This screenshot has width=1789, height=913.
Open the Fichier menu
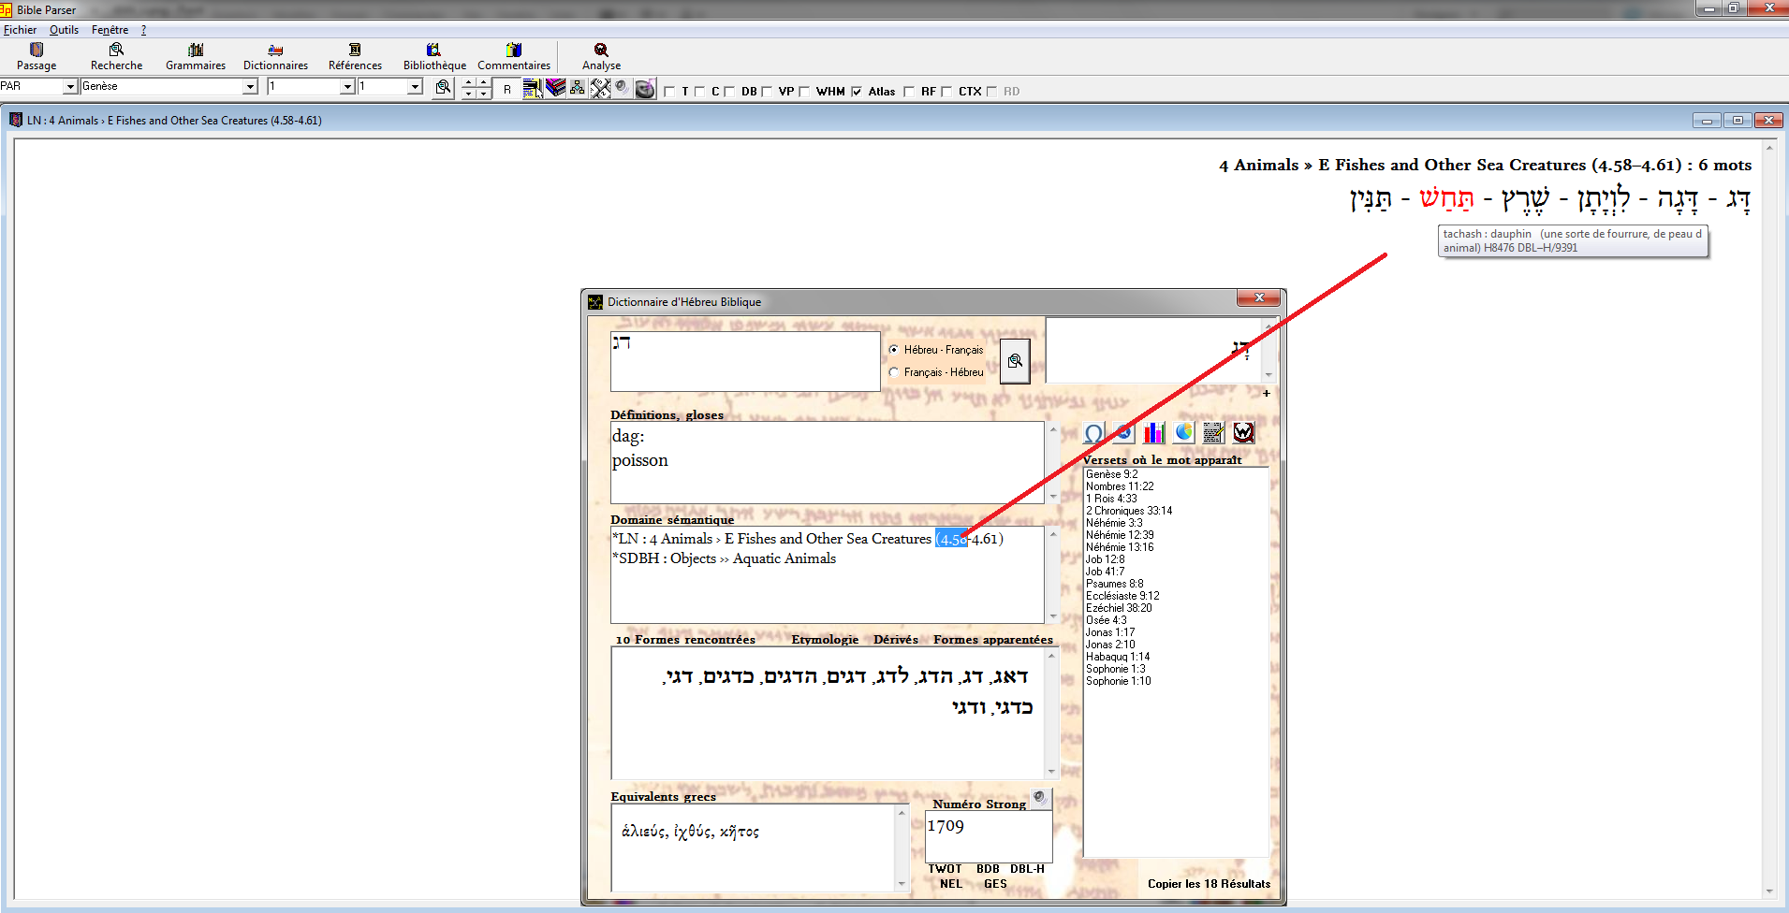pyautogui.click(x=20, y=30)
